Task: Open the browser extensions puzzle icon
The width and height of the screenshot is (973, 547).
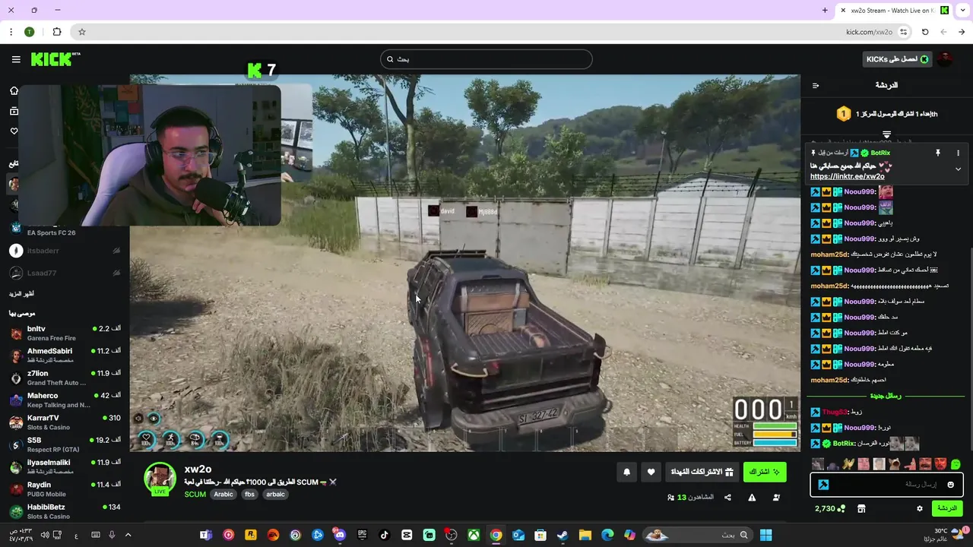Action: coord(57,32)
